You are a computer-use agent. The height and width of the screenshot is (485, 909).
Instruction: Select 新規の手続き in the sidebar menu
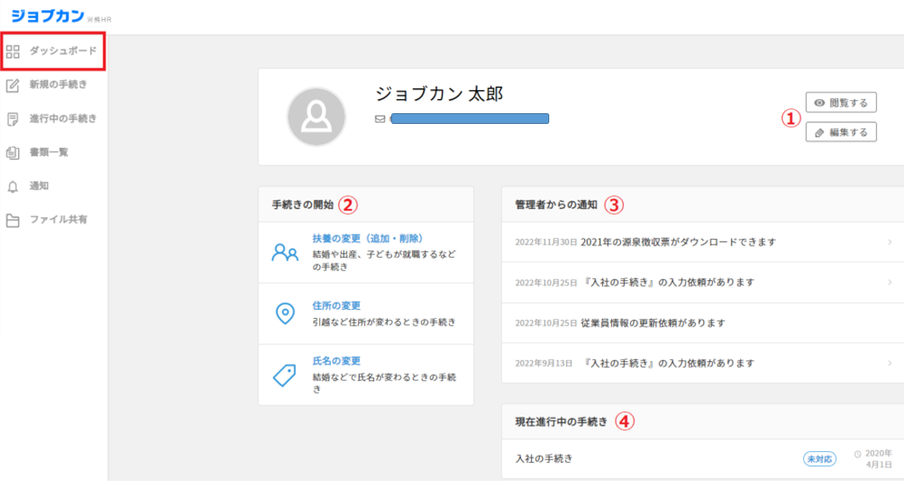pyautogui.click(x=58, y=85)
